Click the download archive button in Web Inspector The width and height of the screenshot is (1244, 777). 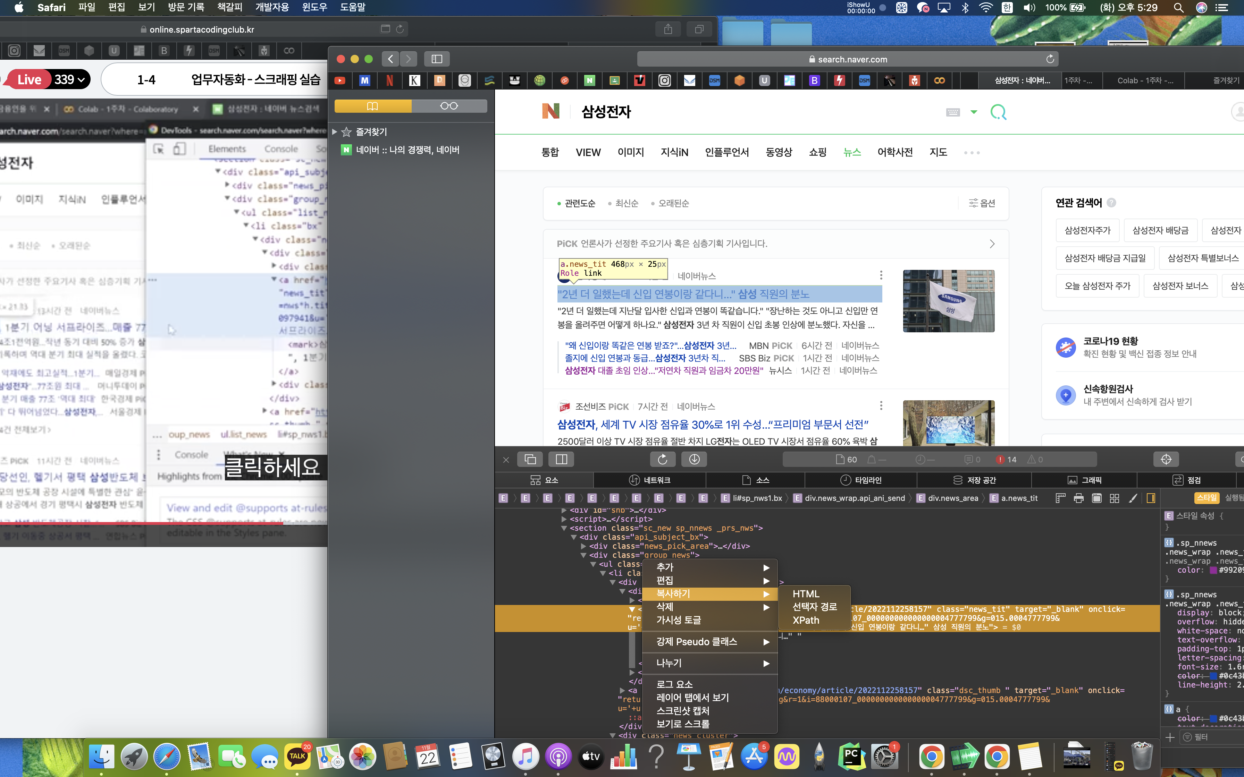point(694,459)
